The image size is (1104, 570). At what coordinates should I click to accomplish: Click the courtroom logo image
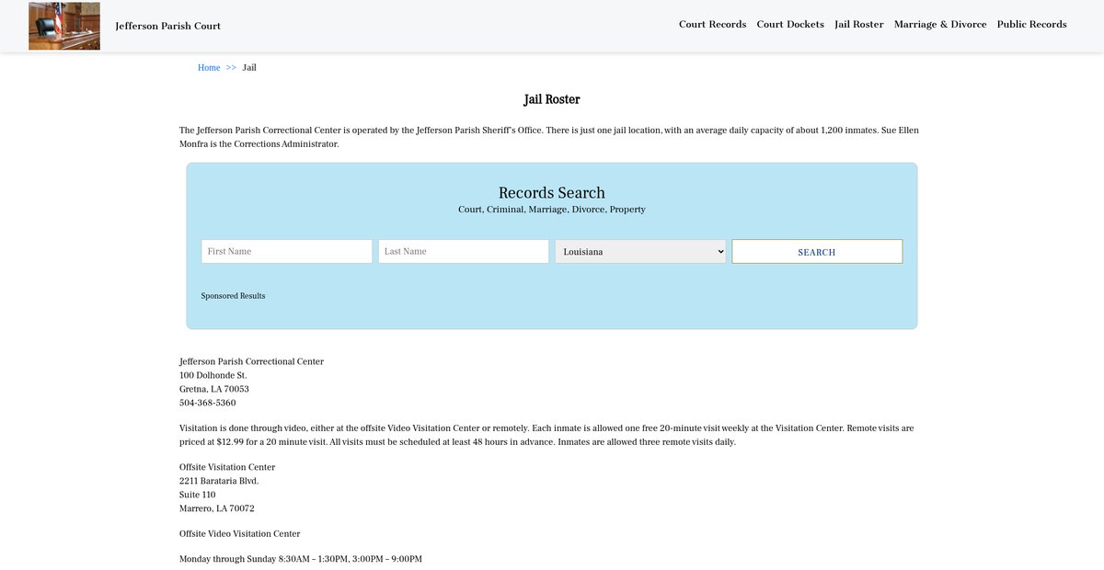click(64, 26)
